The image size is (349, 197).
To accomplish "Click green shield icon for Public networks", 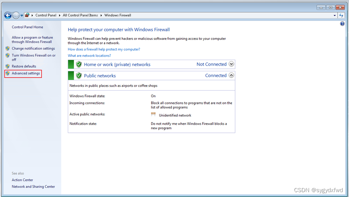I will tap(79, 76).
